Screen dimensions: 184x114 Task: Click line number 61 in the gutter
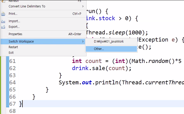(12, 61)
